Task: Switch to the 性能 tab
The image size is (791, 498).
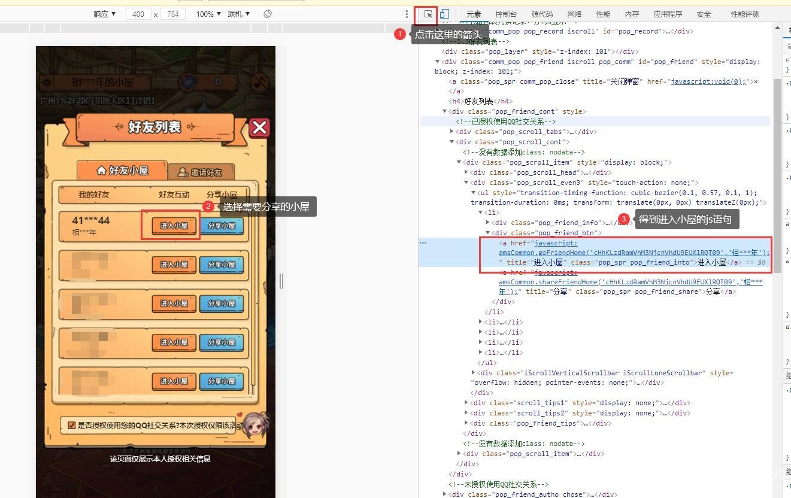Action: [603, 14]
